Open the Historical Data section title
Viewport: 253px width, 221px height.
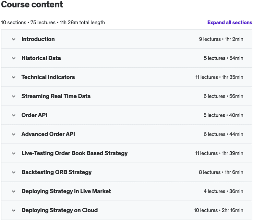41,58
